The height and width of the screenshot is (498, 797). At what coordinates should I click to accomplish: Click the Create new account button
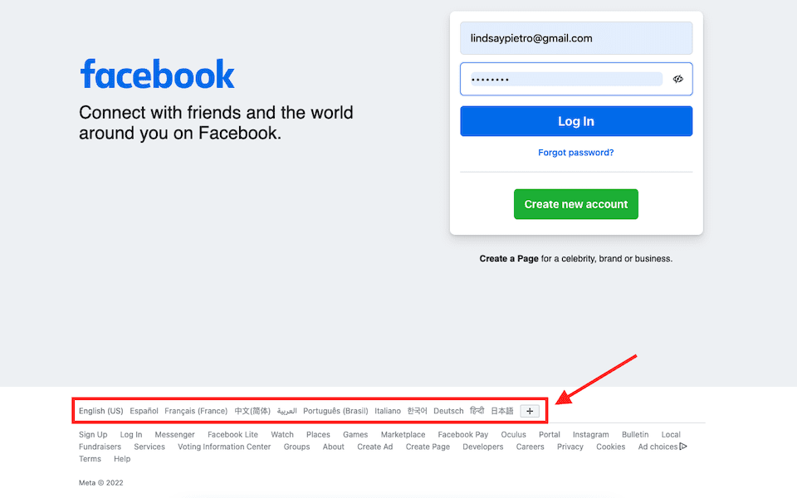(575, 203)
